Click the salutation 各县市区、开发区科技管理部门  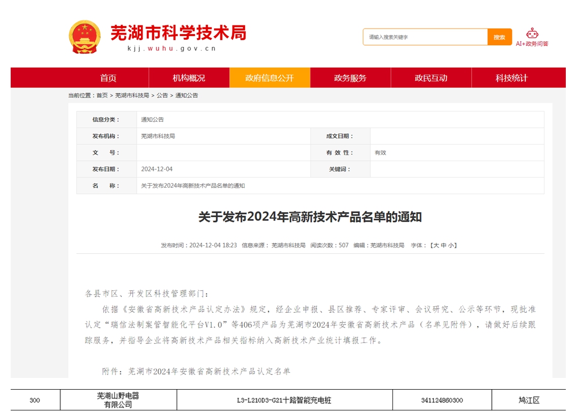(147, 293)
